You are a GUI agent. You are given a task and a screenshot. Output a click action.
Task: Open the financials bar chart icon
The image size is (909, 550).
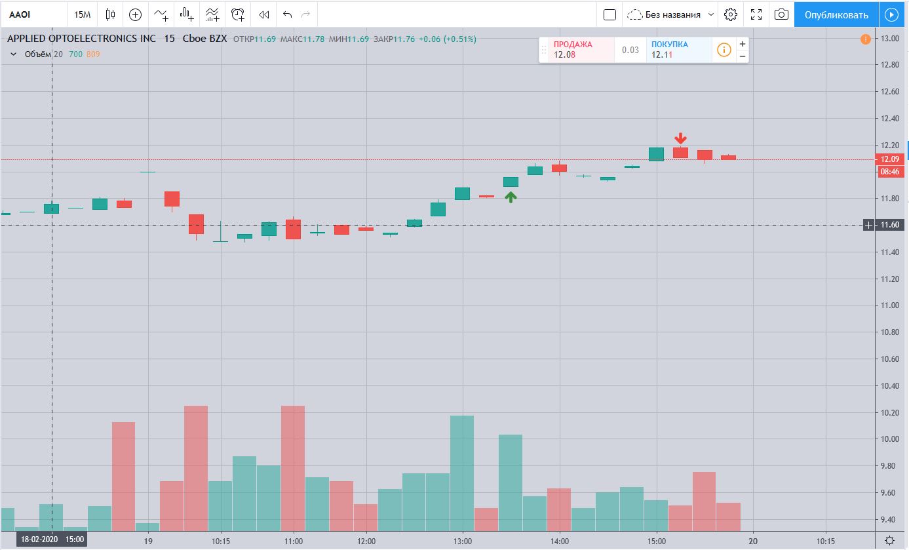point(187,14)
